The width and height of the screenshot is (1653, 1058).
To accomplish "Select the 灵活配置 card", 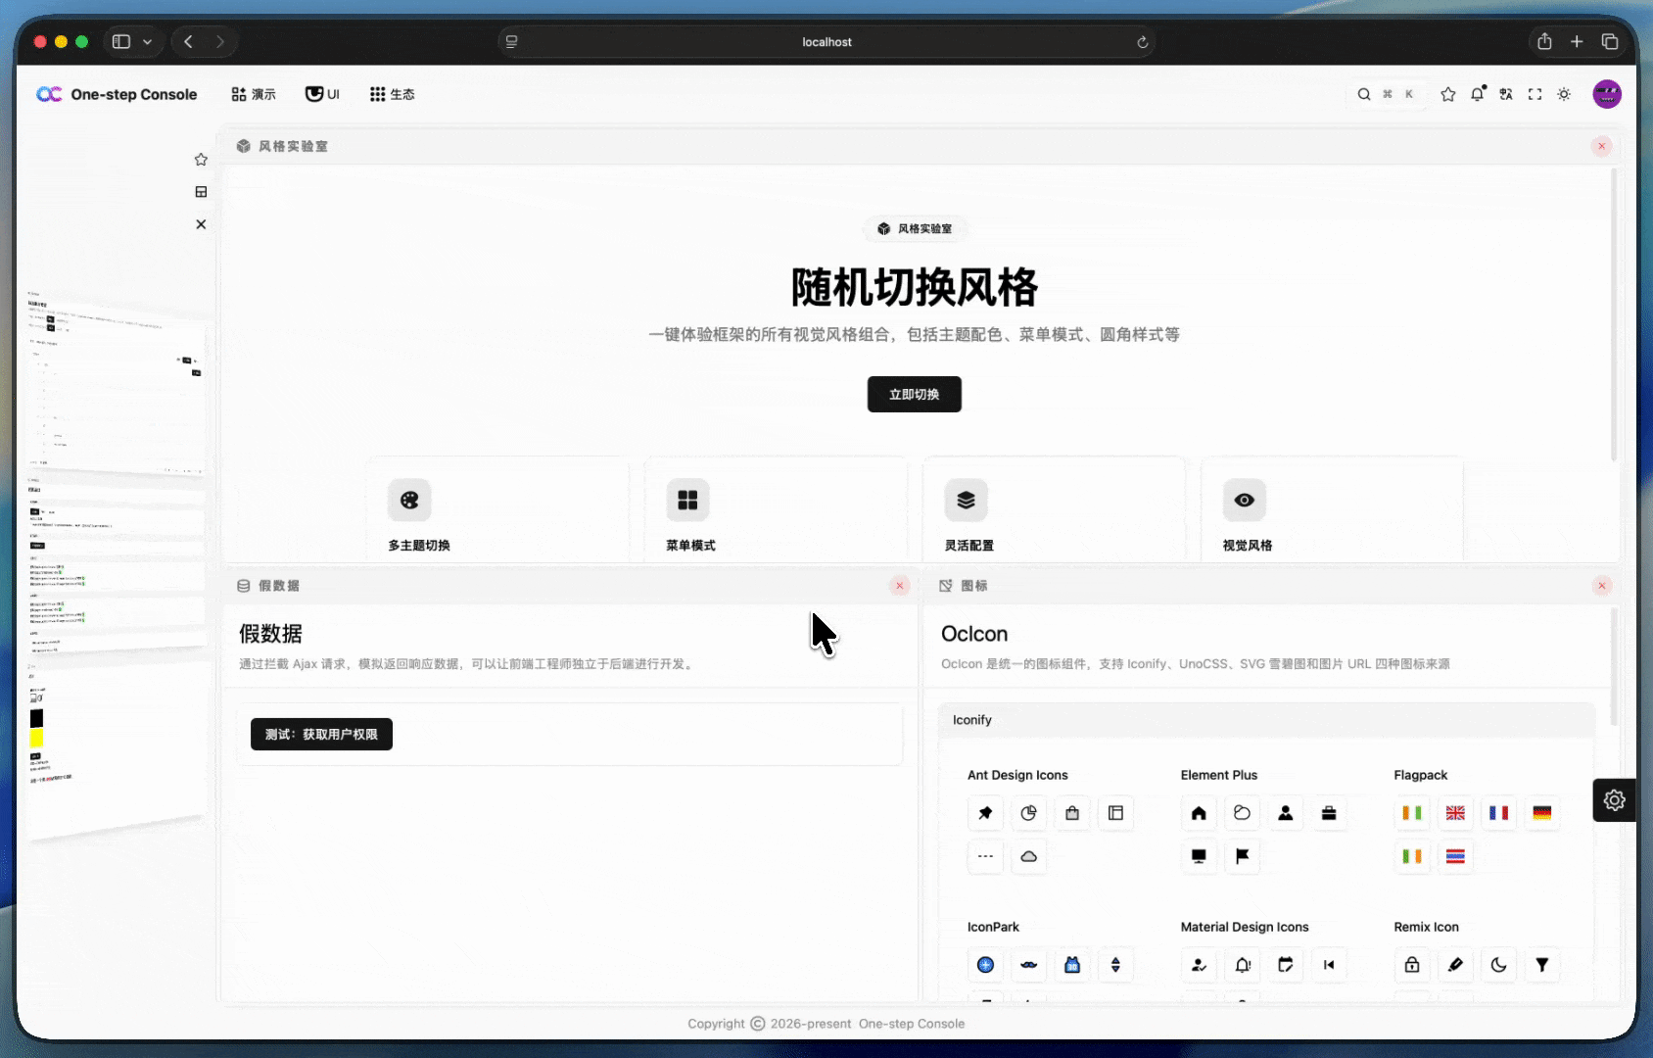I will point(1055,509).
